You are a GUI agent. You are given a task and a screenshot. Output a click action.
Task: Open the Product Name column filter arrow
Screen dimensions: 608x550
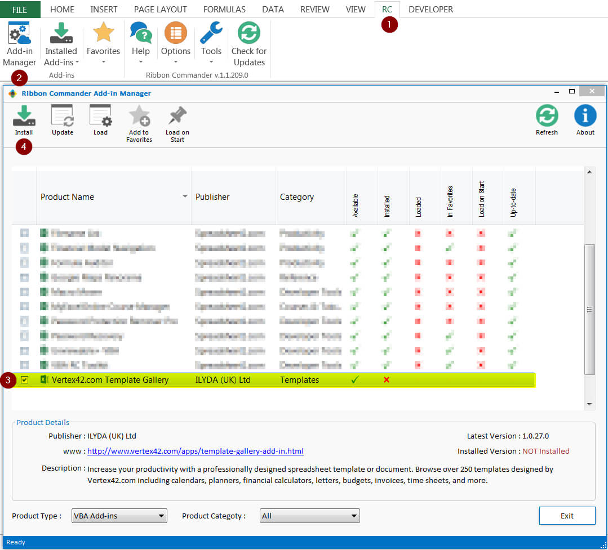click(x=185, y=196)
